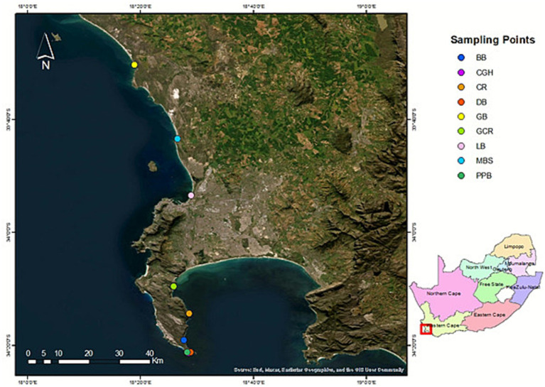Click the MBS legend label

tap(485, 161)
